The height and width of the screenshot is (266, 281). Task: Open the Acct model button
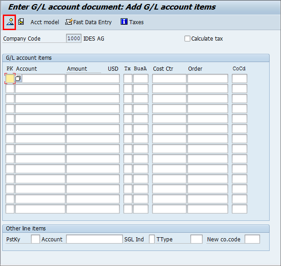45,22
